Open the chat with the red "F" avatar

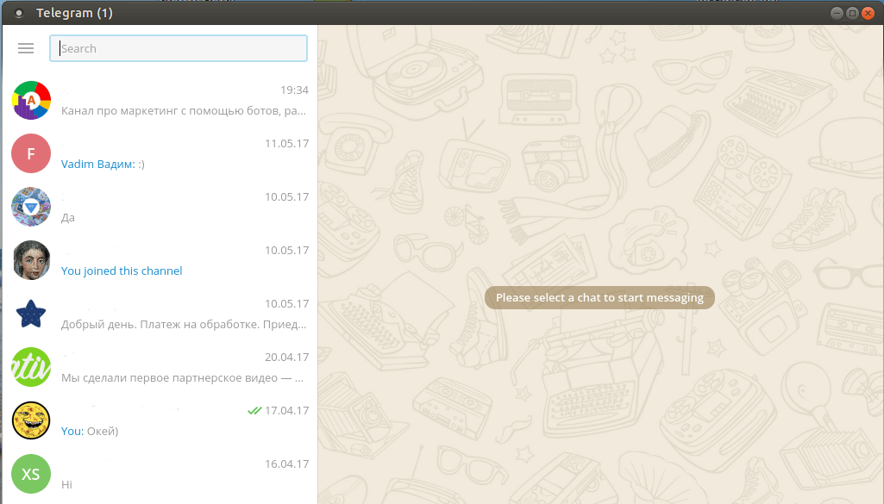(x=31, y=153)
